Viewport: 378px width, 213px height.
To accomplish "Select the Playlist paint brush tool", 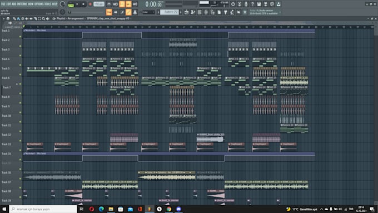I will [x=18, y=18].
